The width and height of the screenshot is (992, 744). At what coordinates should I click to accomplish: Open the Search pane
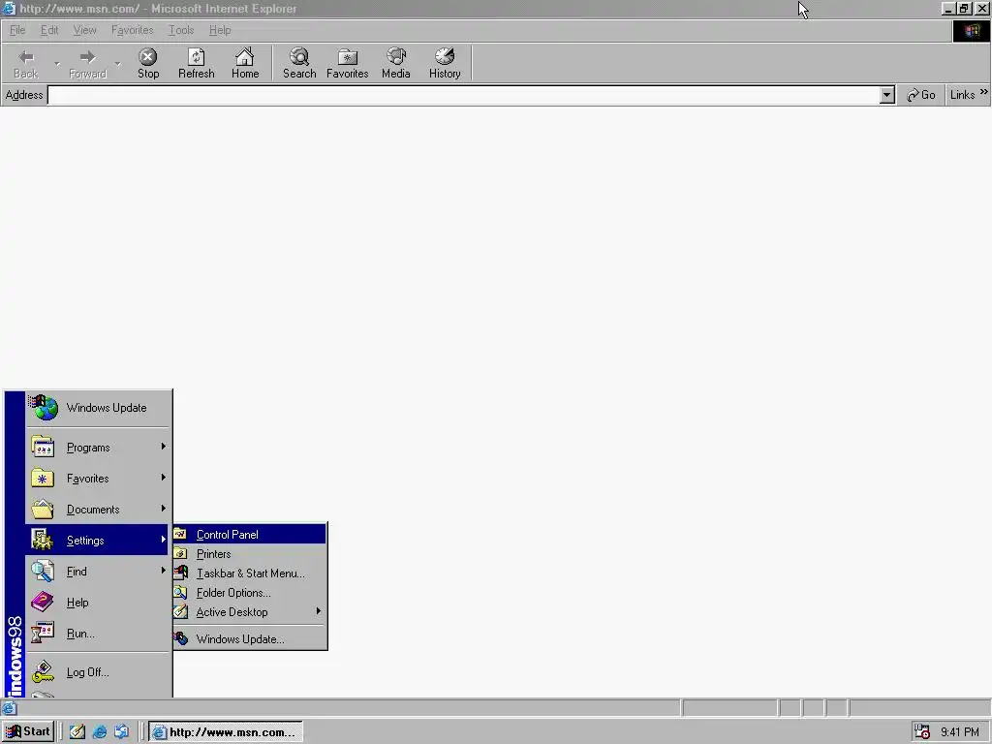point(299,63)
